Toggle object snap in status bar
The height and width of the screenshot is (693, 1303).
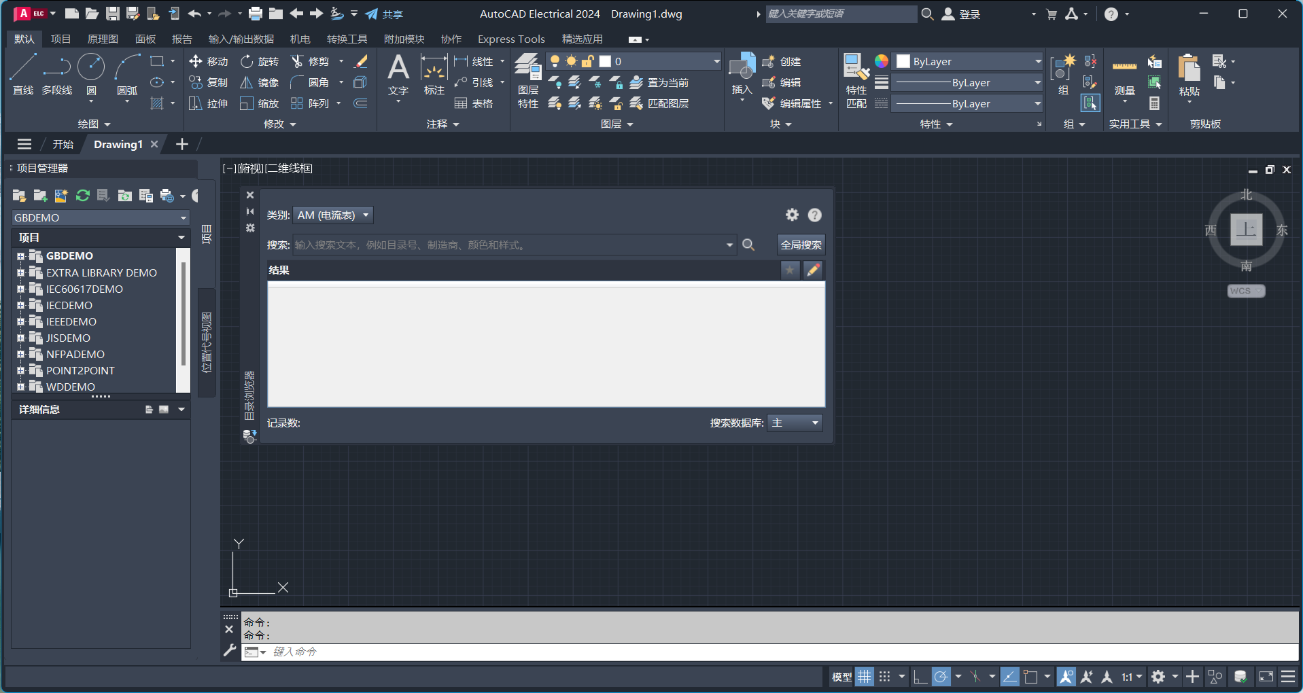pyautogui.click(x=1031, y=677)
